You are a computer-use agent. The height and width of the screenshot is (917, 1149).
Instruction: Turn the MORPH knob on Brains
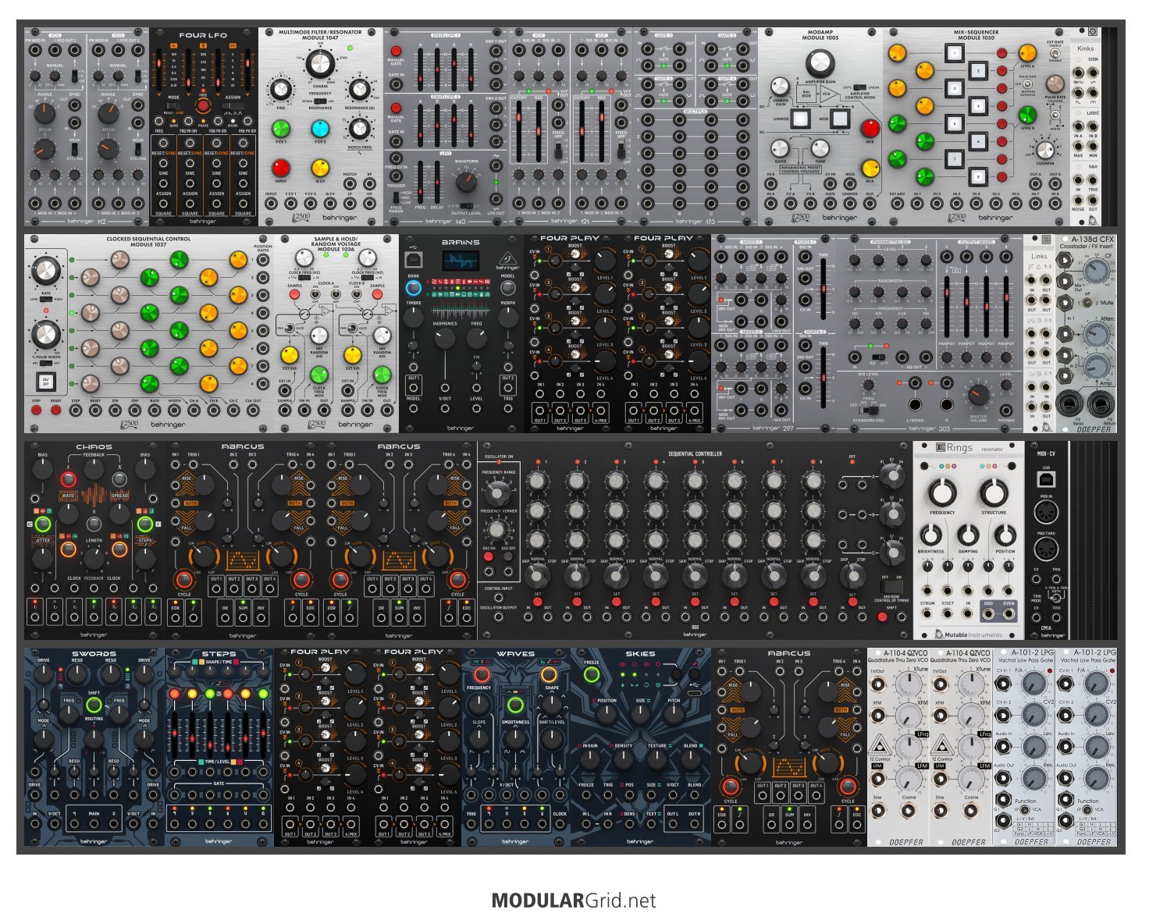[507, 317]
